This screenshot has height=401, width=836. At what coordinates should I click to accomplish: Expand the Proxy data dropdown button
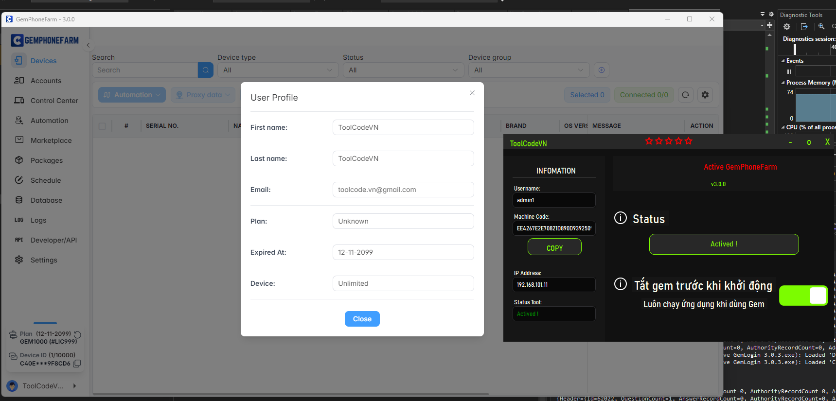[203, 95]
